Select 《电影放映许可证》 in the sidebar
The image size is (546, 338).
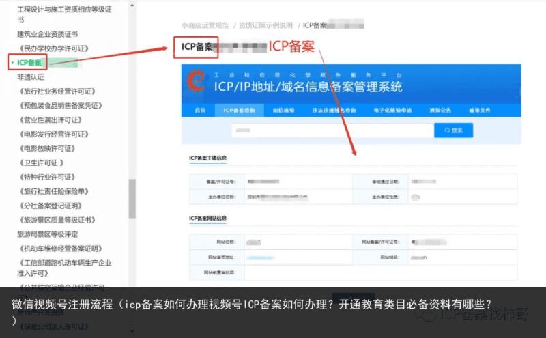[46, 148]
